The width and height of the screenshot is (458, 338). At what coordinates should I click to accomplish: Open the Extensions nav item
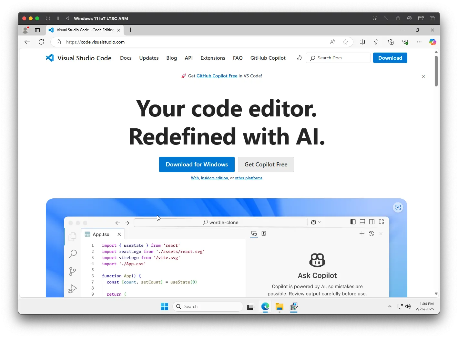213,58
